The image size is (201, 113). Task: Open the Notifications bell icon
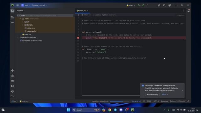tap(188, 11)
